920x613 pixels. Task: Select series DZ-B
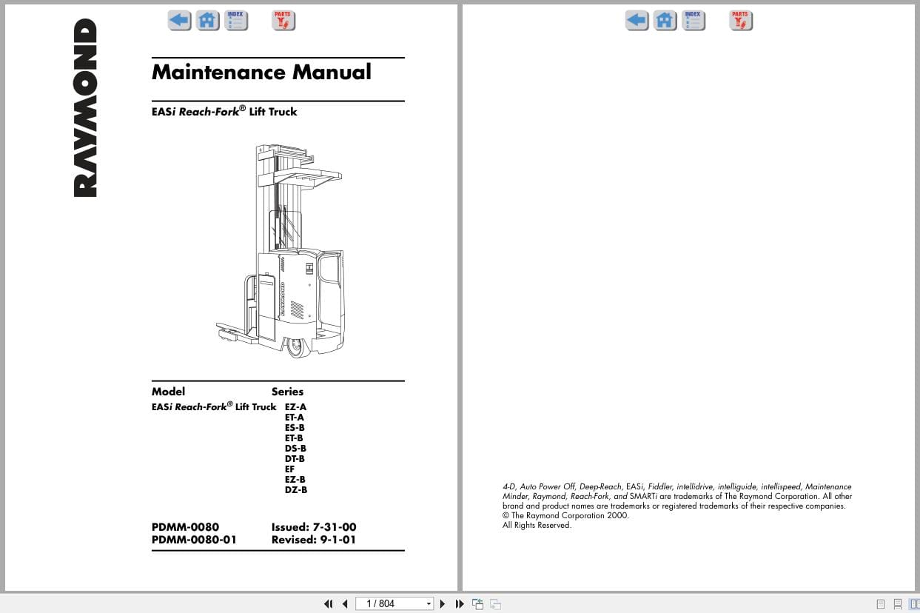pyautogui.click(x=296, y=489)
